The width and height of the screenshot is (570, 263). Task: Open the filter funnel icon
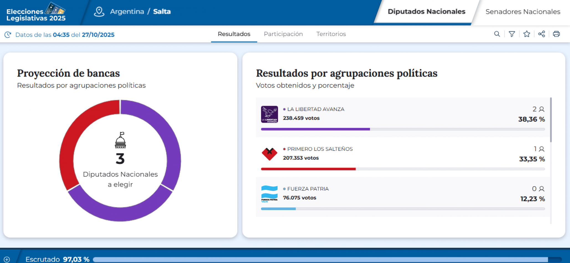coord(512,34)
